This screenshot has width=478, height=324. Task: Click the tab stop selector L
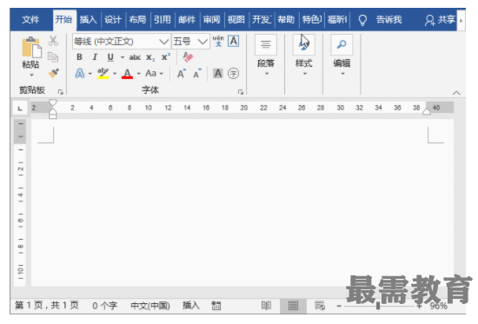[20, 109]
